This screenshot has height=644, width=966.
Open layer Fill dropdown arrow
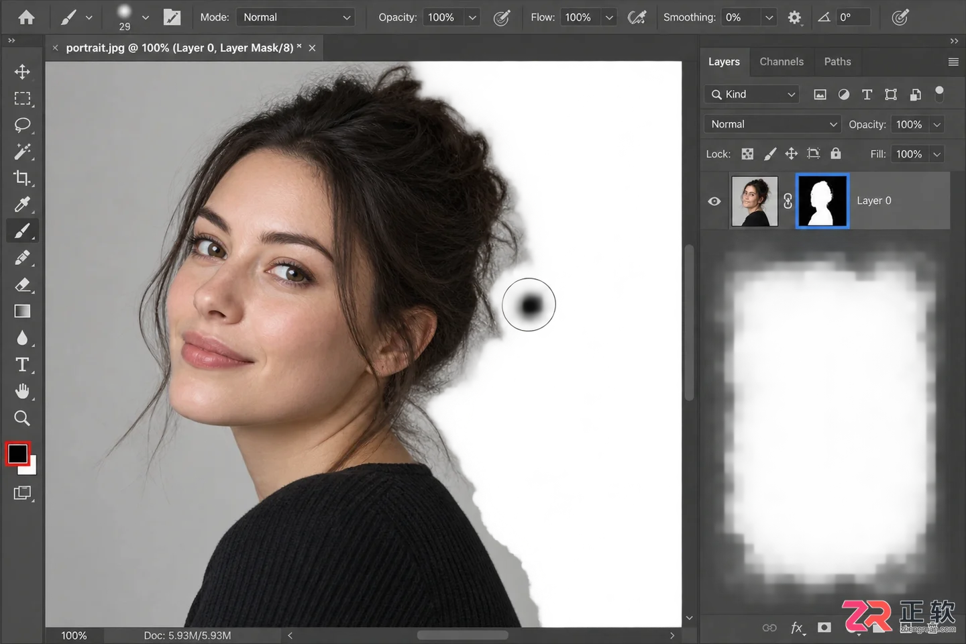coord(937,154)
